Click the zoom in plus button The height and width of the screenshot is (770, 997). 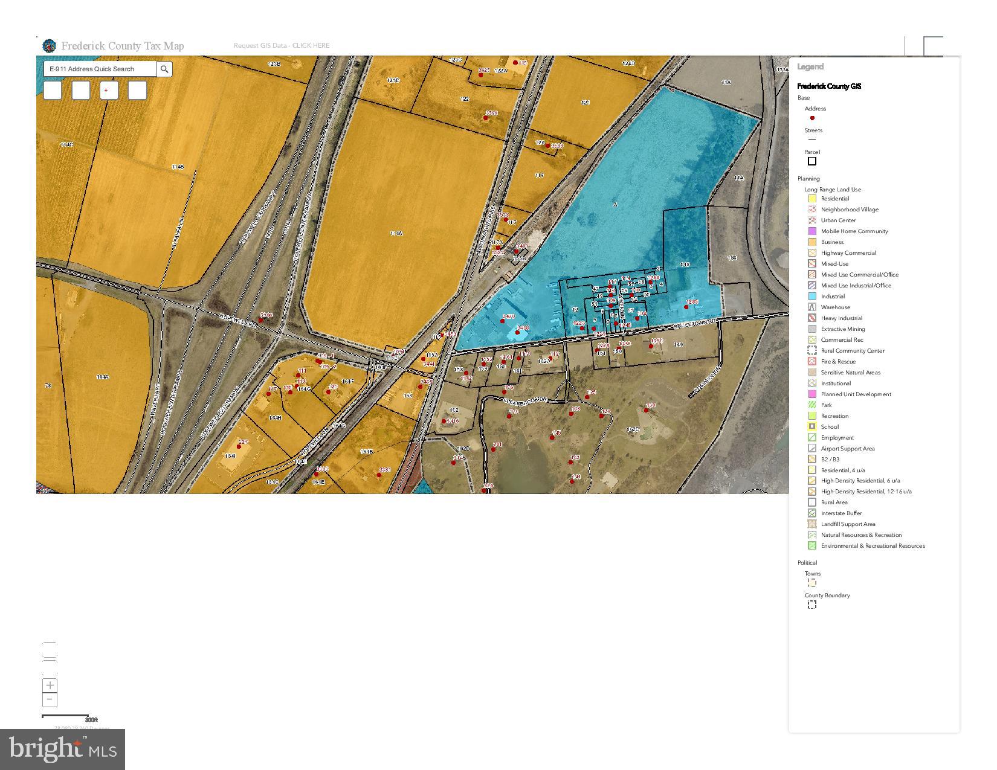[x=50, y=685]
